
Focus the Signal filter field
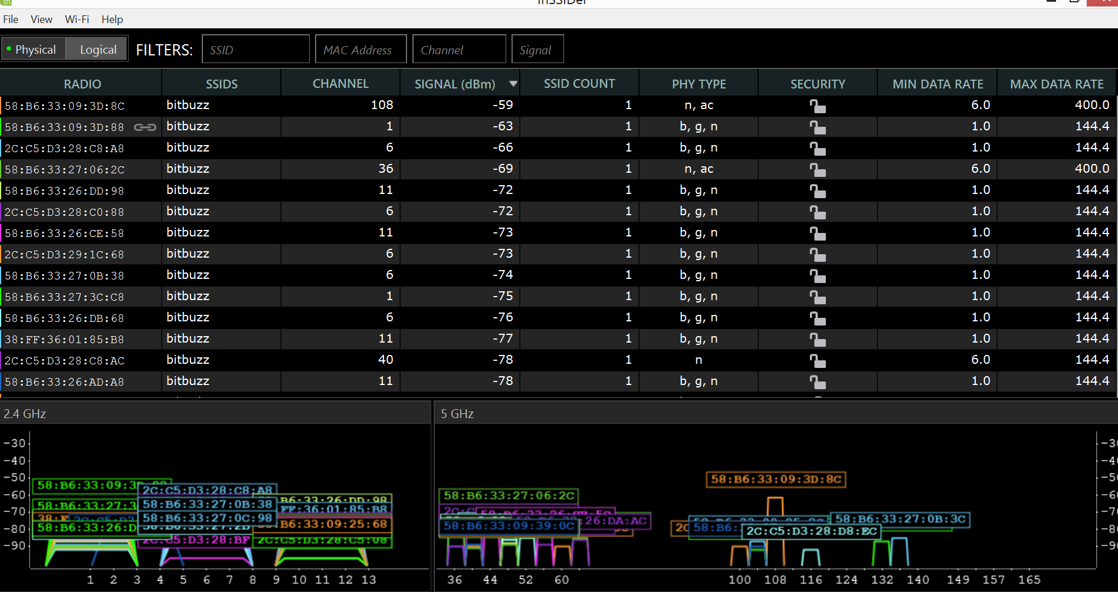point(537,49)
